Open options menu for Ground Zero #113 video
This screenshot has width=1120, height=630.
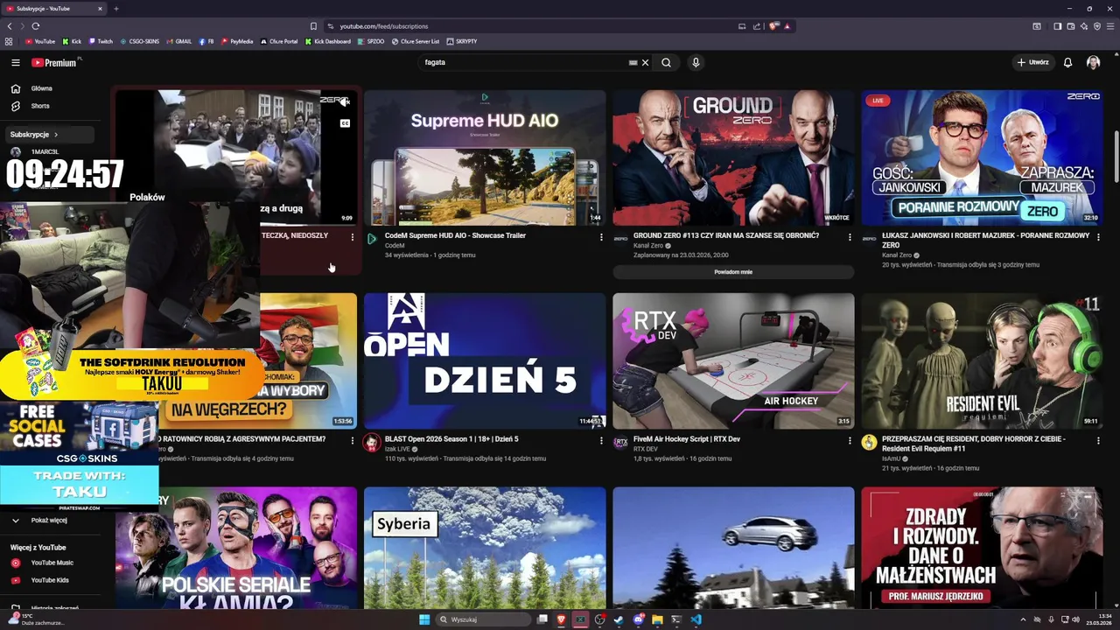click(x=850, y=237)
